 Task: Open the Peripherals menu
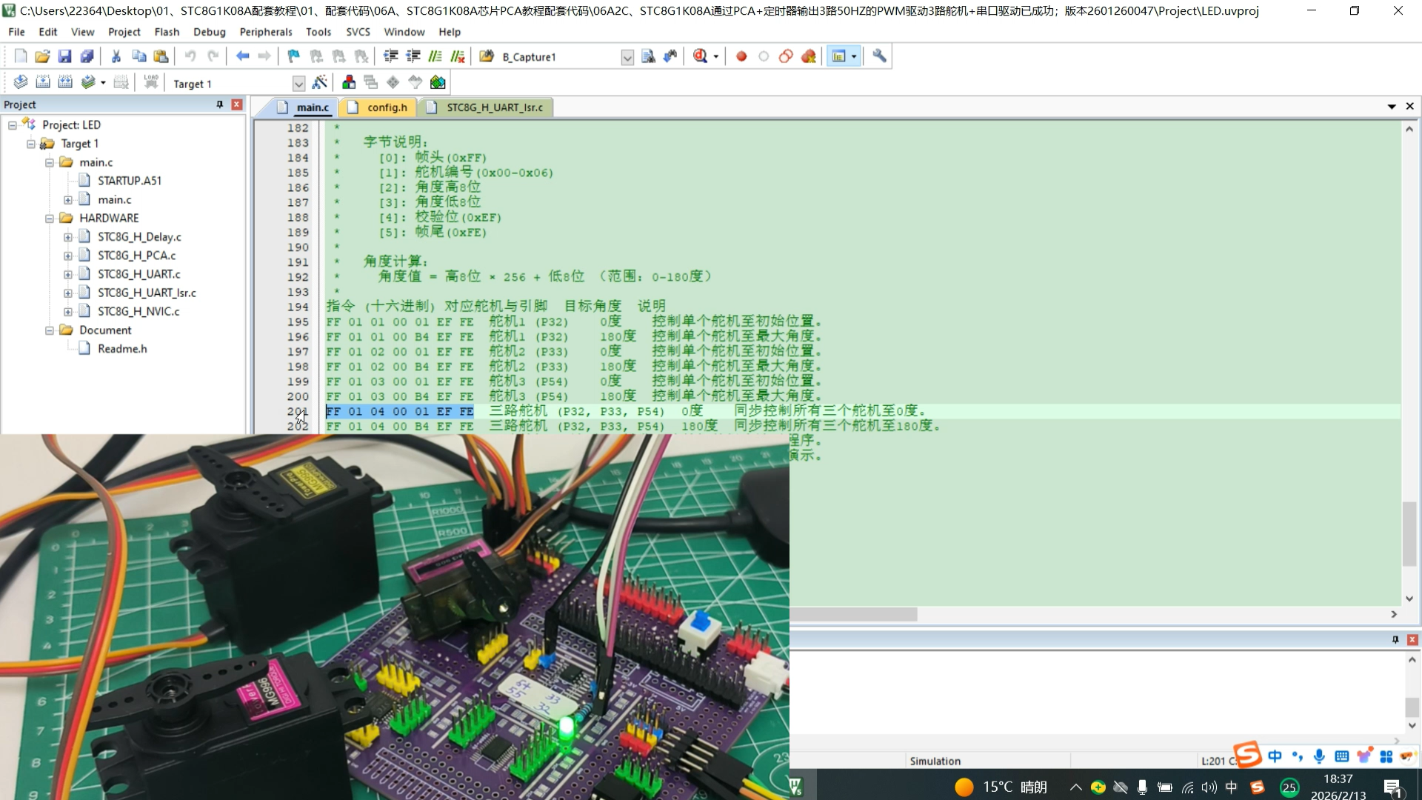pyautogui.click(x=265, y=32)
